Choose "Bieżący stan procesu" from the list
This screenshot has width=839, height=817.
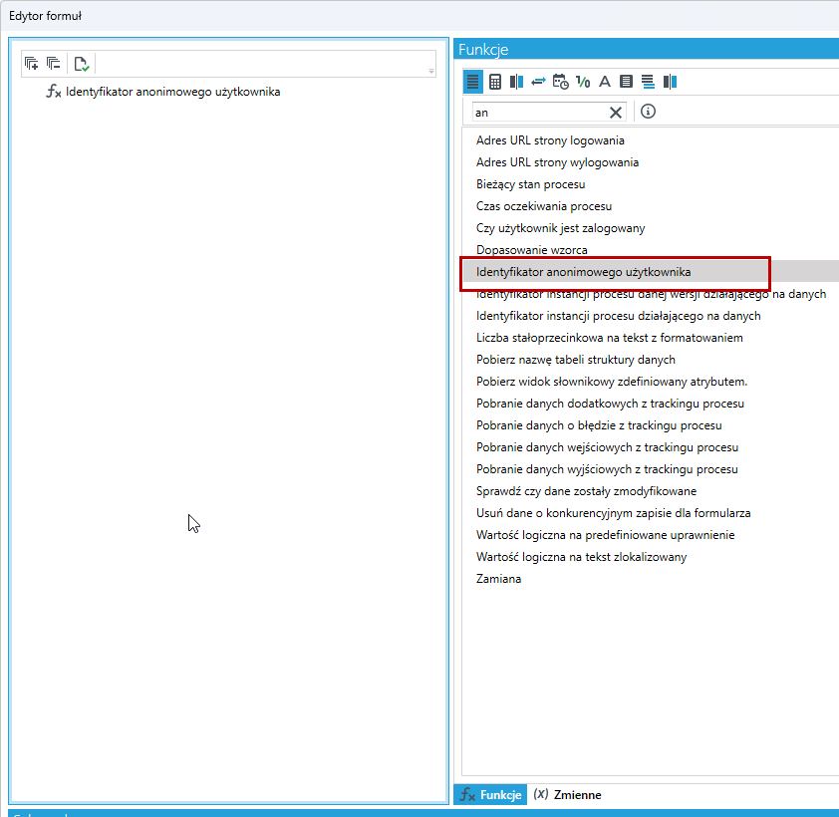[x=530, y=184]
